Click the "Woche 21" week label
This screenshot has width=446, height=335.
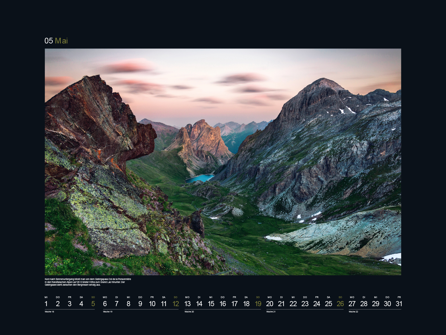[x=271, y=312]
